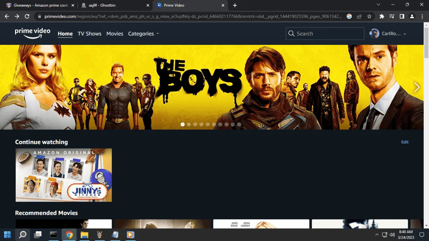Open the display network tray icon
This screenshot has width=429, height=241.
(384, 235)
